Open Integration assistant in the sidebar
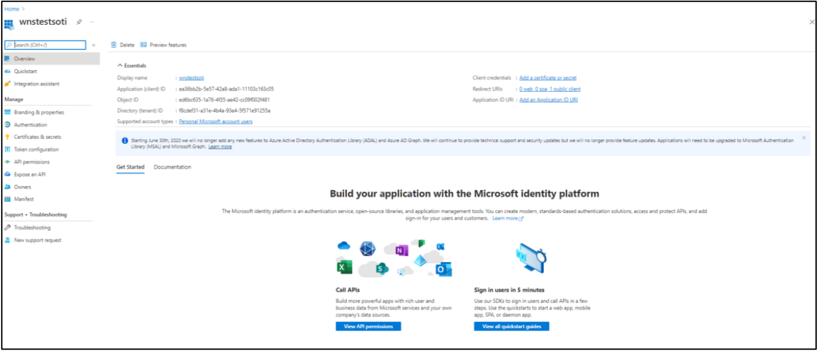The height and width of the screenshot is (352, 818). (x=36, y=84)
